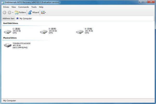This screenshot has width=156, height=104.
Task: Open the Tools menu
Action: click(34, 7)
